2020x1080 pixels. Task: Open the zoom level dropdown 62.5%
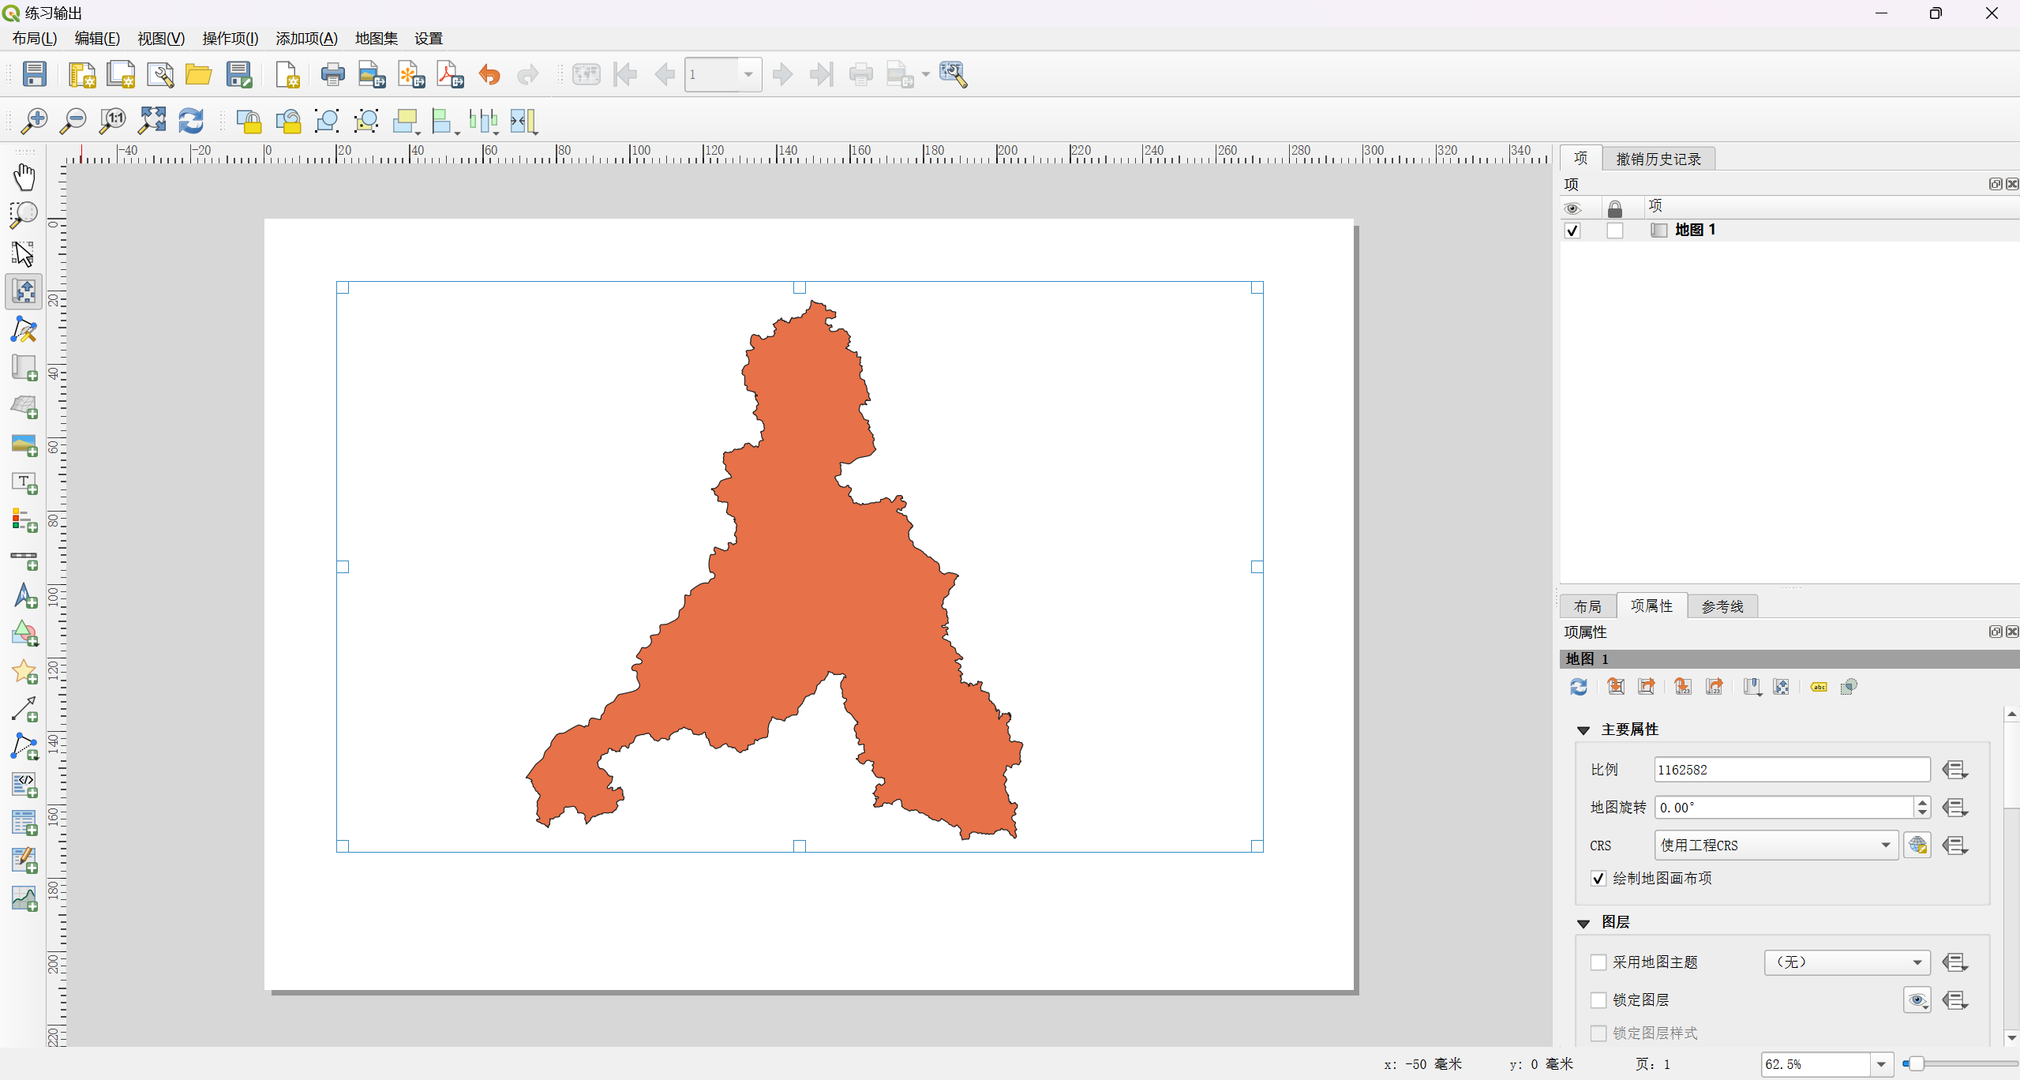[1882, 1064]
